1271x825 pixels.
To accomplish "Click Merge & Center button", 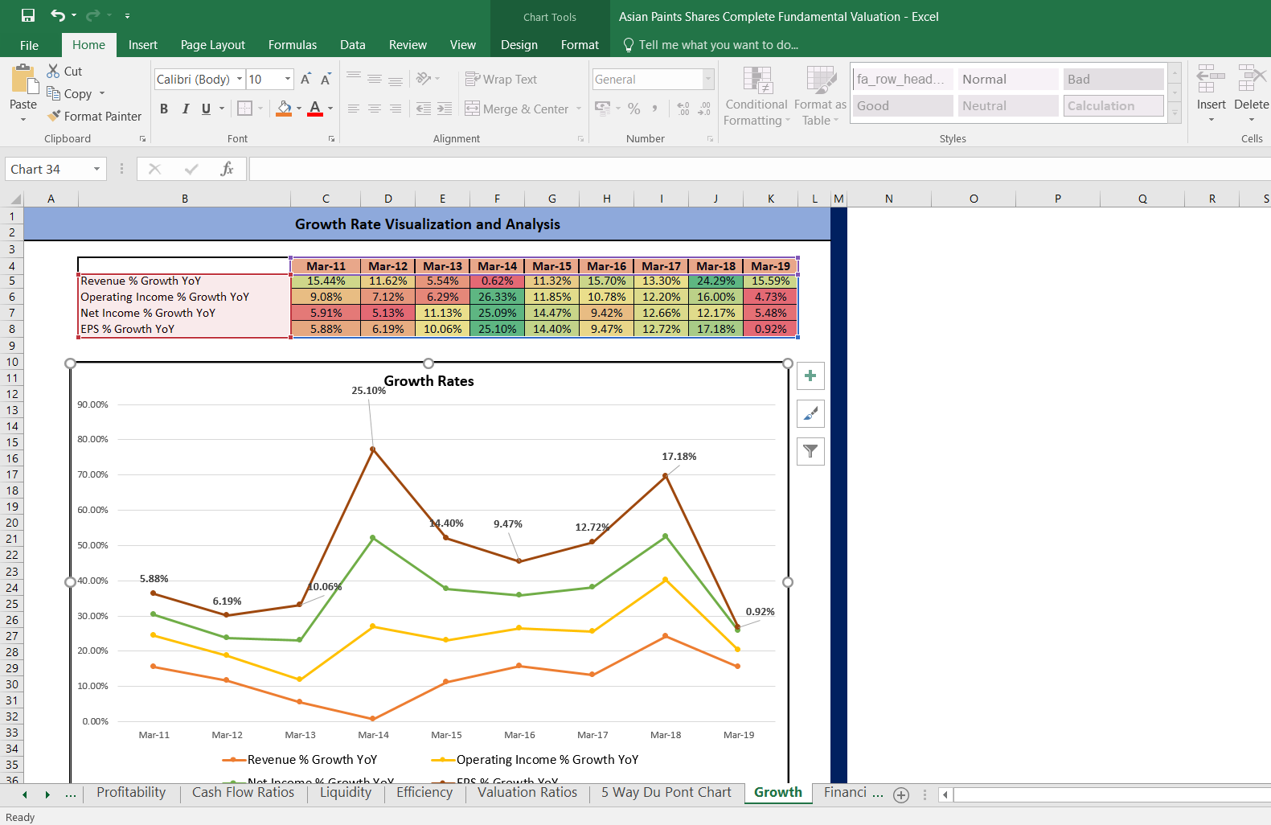I will (x=517, y=109).
